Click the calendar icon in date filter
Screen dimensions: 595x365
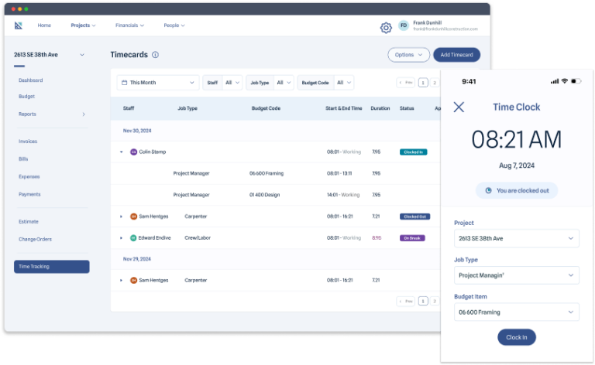click(124, 82)
